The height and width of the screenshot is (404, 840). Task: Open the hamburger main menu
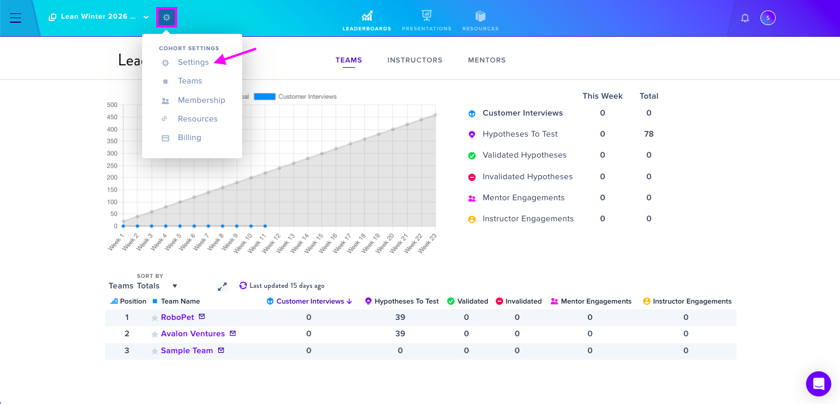(16, 18)
